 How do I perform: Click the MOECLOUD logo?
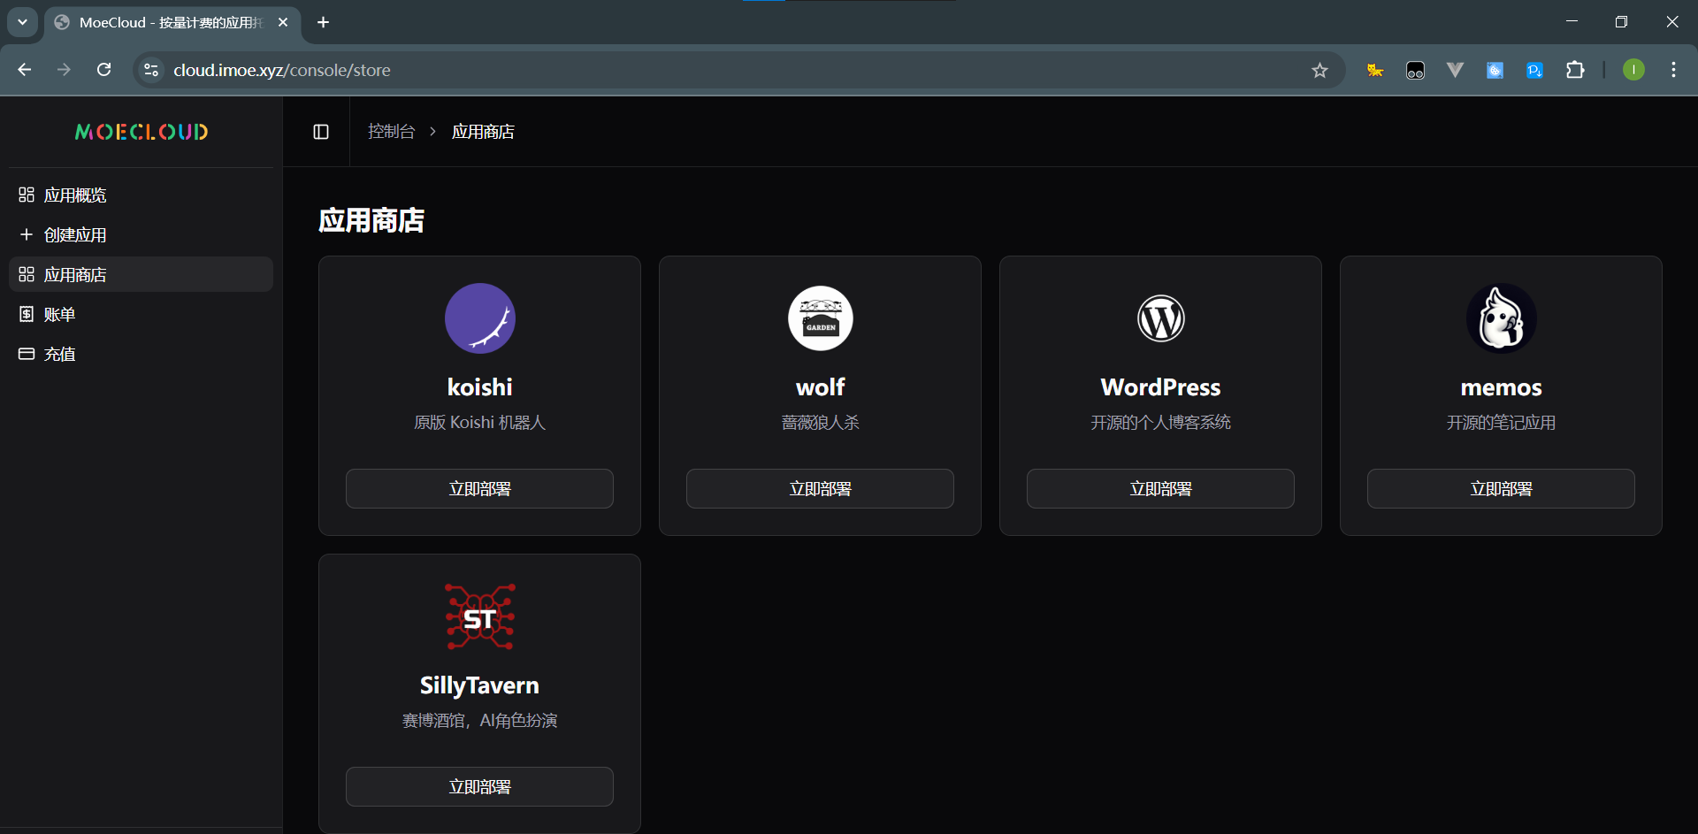point(141,132)
